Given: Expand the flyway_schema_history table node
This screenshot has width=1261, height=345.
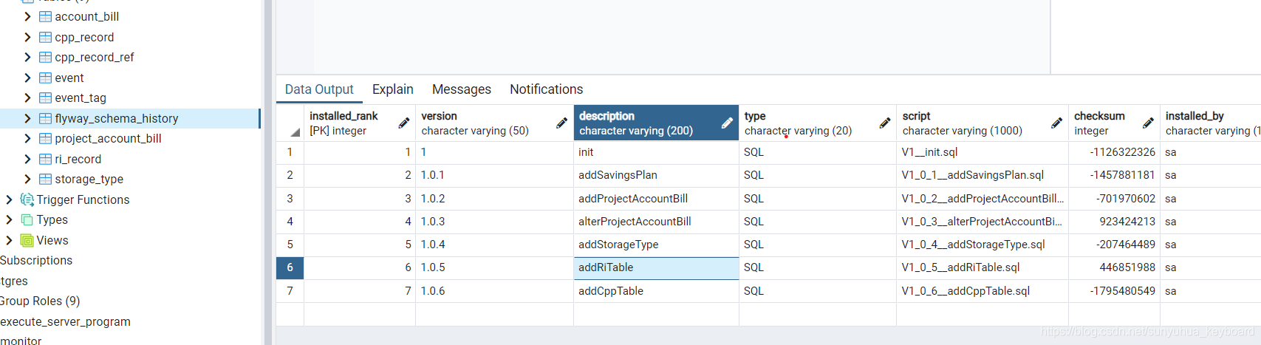Looking at the screenshot, I should [27, 118].
